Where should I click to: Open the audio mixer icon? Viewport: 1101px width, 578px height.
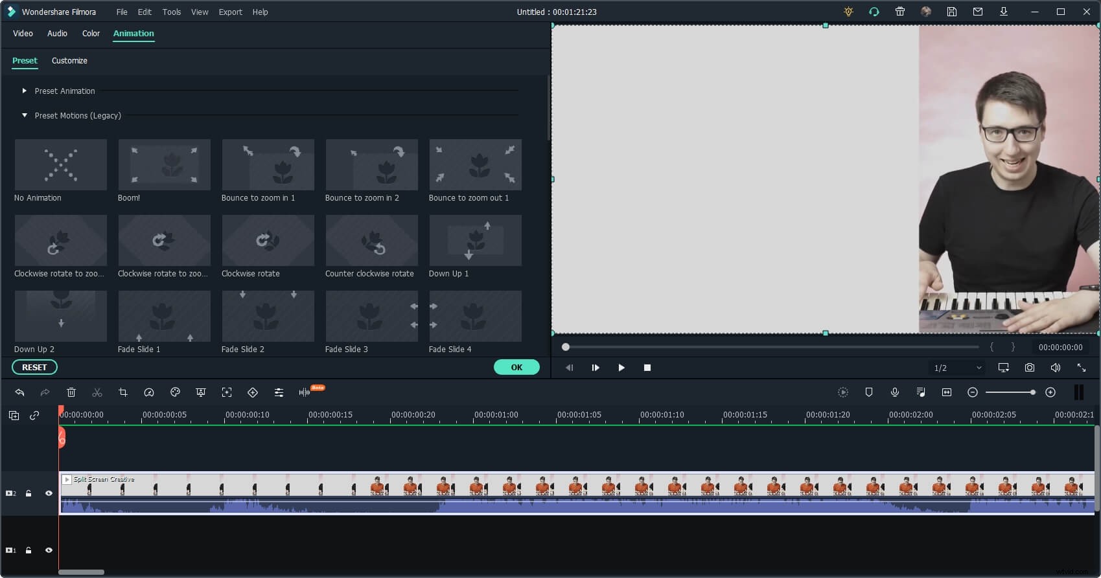[921, 392]
